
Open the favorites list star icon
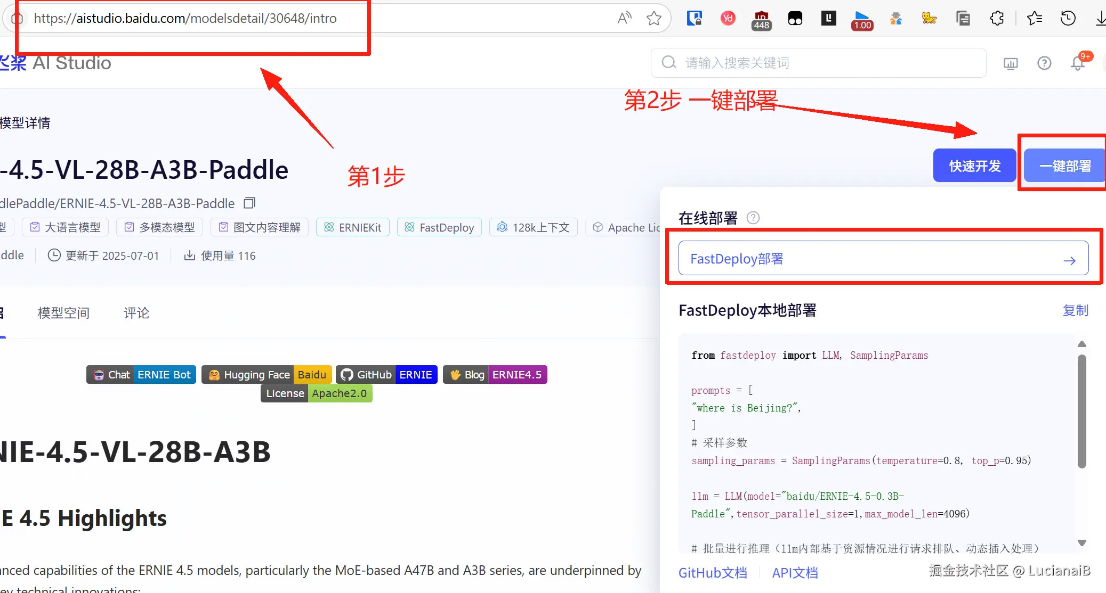(1034, 19)
